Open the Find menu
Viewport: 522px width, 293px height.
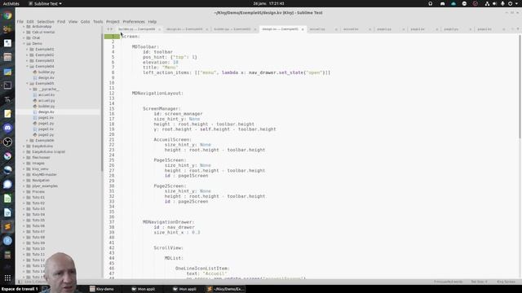(x=61, y=22)
